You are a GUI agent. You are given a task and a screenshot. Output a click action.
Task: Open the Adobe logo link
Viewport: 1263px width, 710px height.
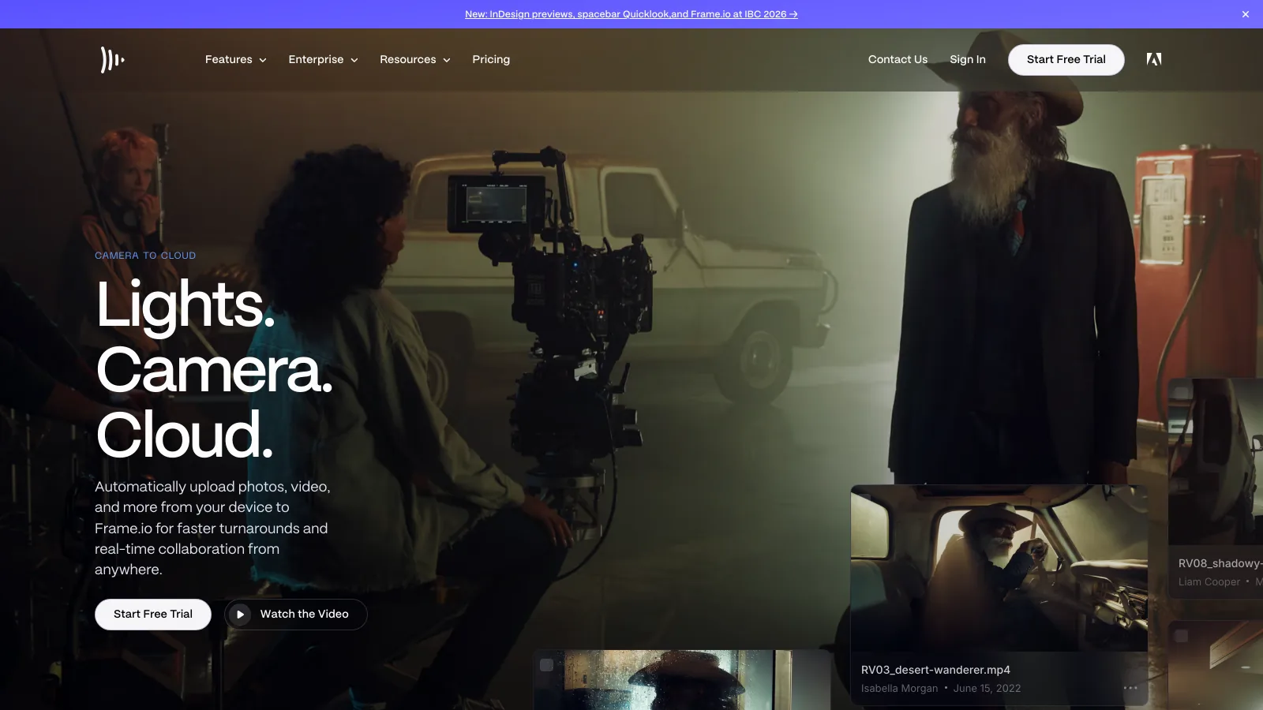(x=1153, y=59)
